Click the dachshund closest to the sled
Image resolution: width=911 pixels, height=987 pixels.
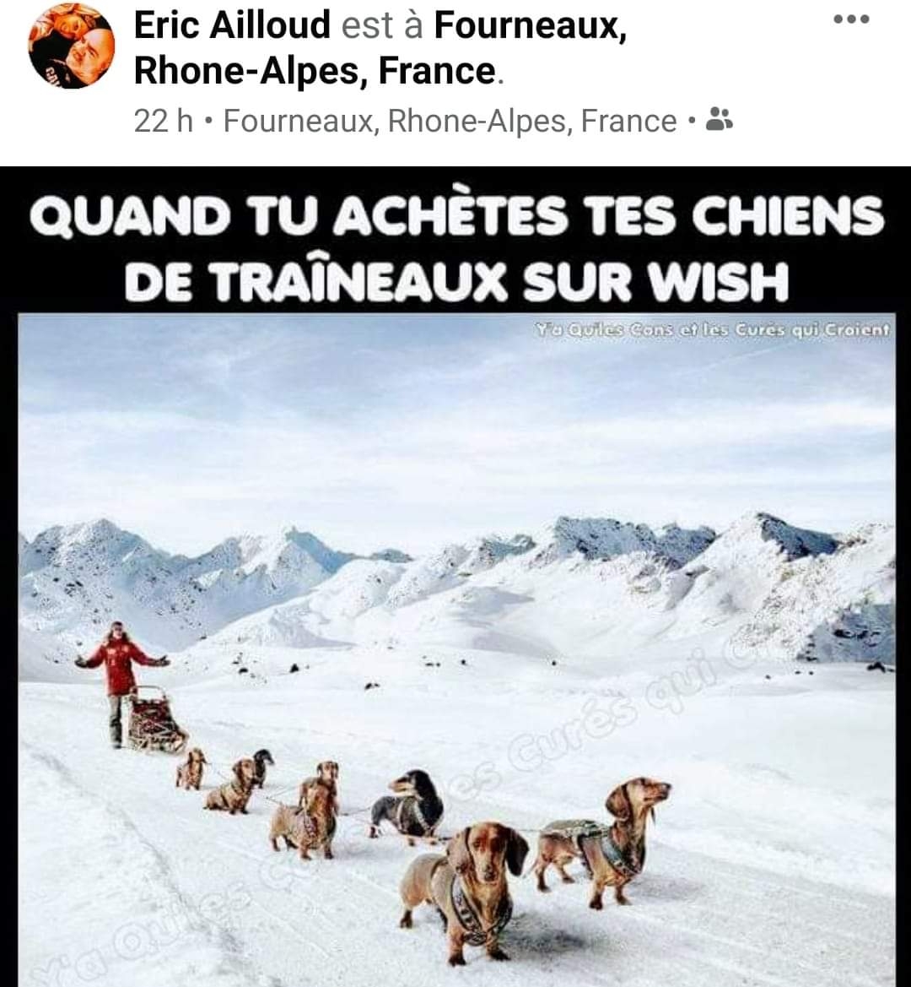(191, 768)
